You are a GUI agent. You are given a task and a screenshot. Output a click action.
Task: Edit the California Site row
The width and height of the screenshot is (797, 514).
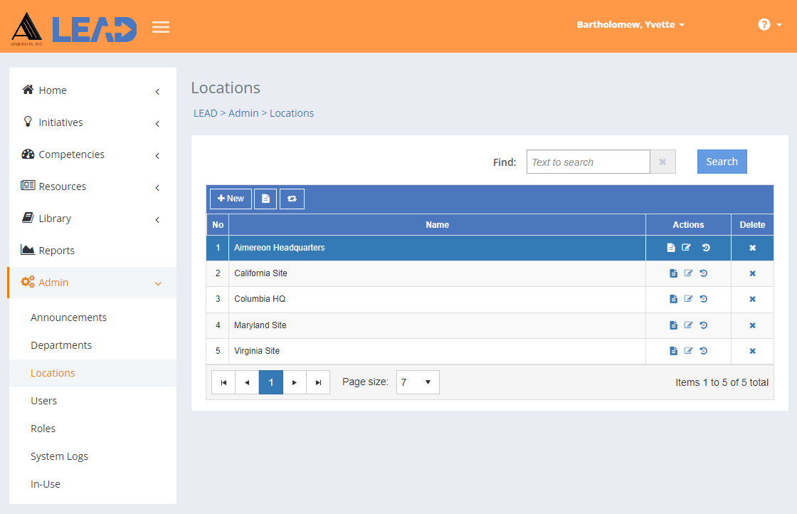[688, 273]
